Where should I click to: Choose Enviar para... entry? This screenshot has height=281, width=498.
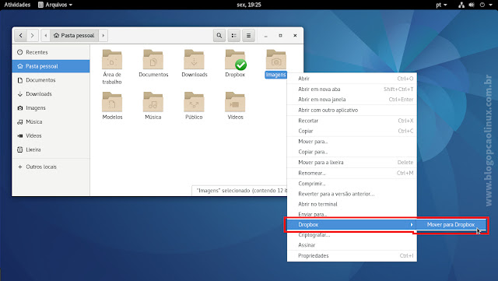coord(352,214)
